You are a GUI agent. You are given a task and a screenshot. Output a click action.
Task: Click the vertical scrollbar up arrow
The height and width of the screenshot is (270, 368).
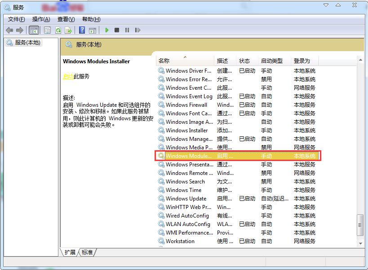[360, 60]
